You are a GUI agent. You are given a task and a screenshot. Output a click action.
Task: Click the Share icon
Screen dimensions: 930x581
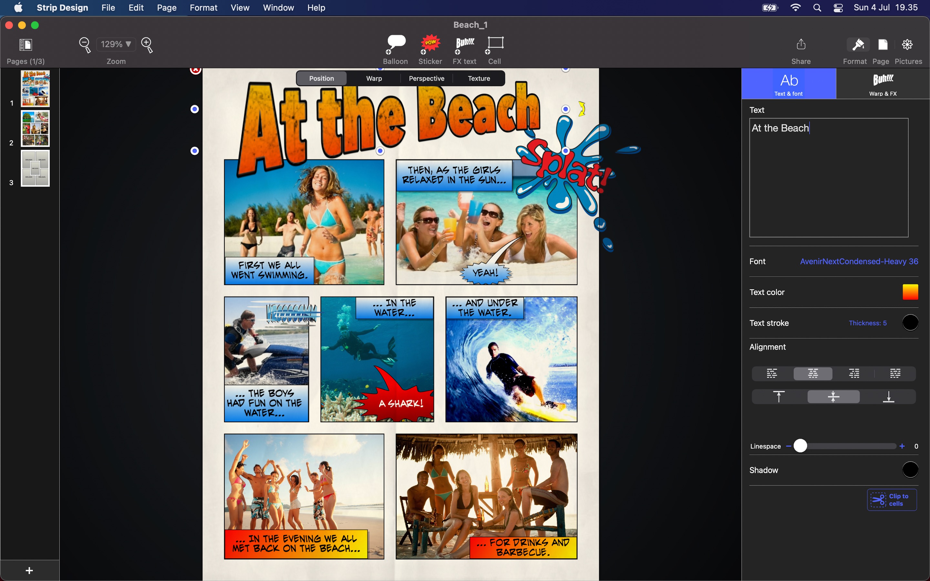point(801,45)
